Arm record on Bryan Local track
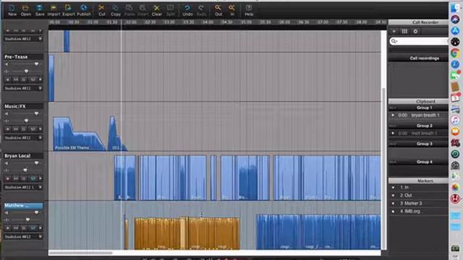This screenshot has height=260, width=463. pyautogui.click(x=8, y=178)
